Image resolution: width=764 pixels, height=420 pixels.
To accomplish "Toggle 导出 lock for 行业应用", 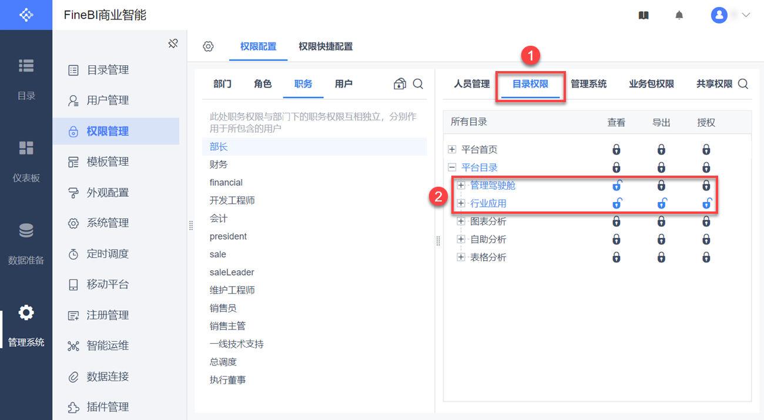I will pos(661,204).
